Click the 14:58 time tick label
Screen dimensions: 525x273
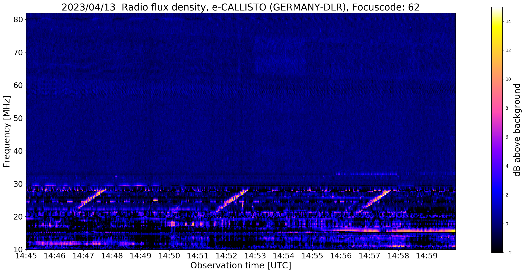398,256
